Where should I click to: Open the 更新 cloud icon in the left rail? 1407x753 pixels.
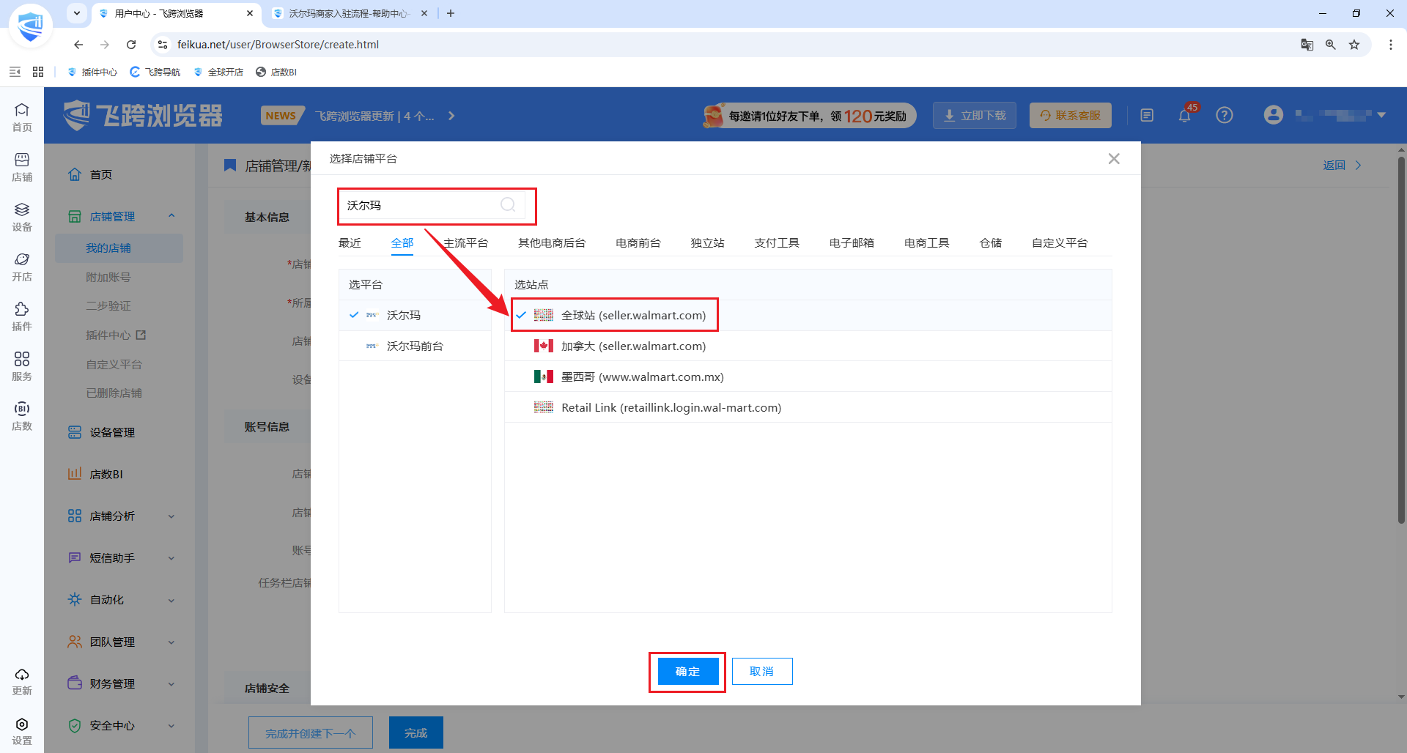pos(22,681)
